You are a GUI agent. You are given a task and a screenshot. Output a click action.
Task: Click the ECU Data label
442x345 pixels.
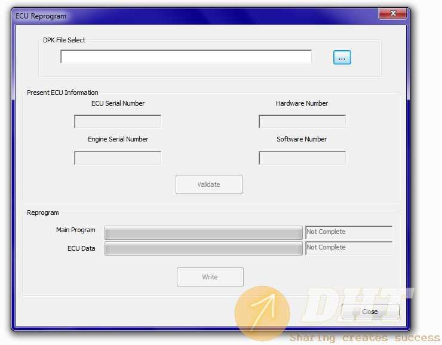(x=81, y=248)
